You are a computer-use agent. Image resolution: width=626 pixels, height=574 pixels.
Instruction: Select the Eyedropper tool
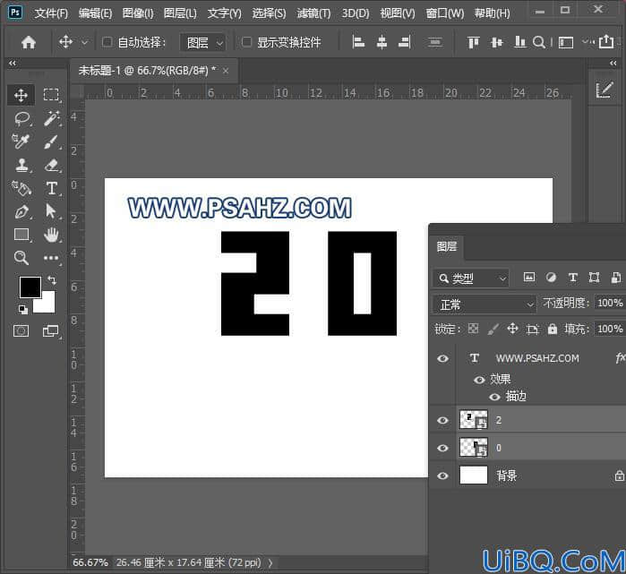coord(21,141)
